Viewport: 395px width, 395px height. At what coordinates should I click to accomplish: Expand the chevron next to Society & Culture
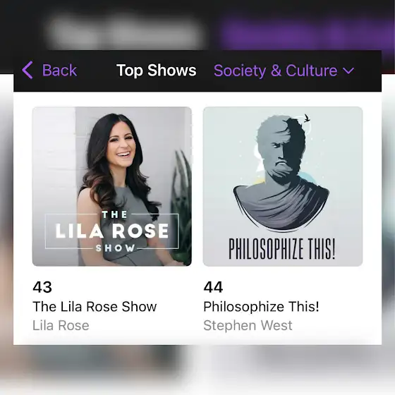348,71
